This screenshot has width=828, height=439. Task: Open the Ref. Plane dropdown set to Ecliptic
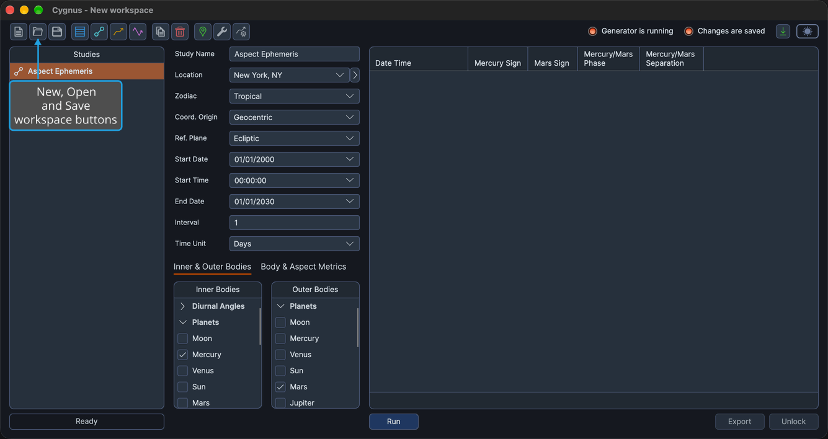coord(295,138)
